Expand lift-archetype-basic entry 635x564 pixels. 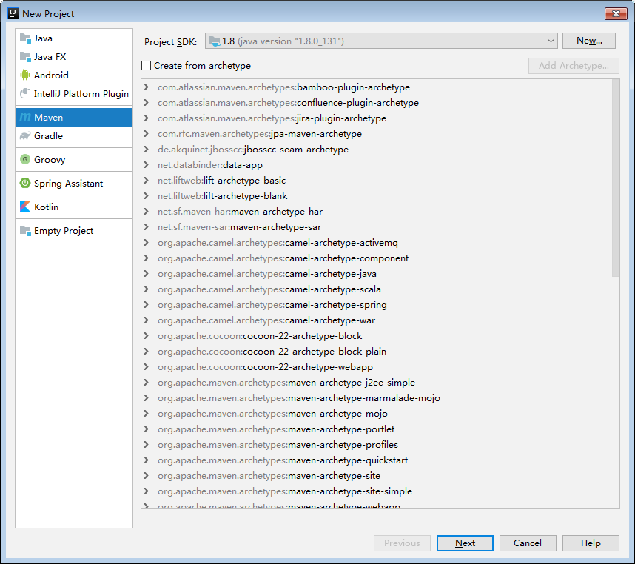(147, 180)
